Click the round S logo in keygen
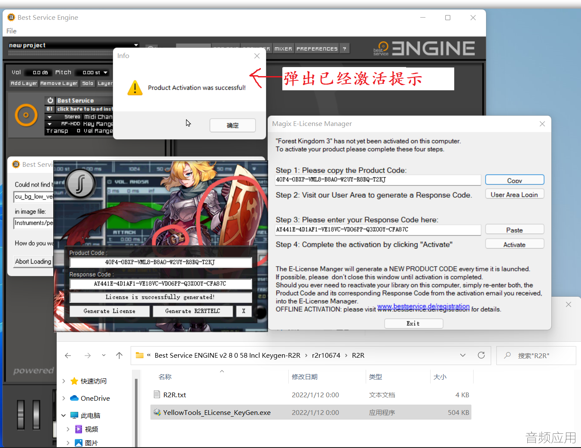Image resolution: width=581 pixels, height=448 pixels. pyautogui.click(x=80, y=184)
